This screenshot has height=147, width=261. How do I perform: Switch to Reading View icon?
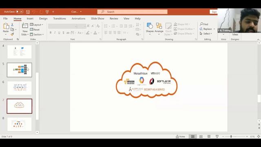(x=209, y=136)
